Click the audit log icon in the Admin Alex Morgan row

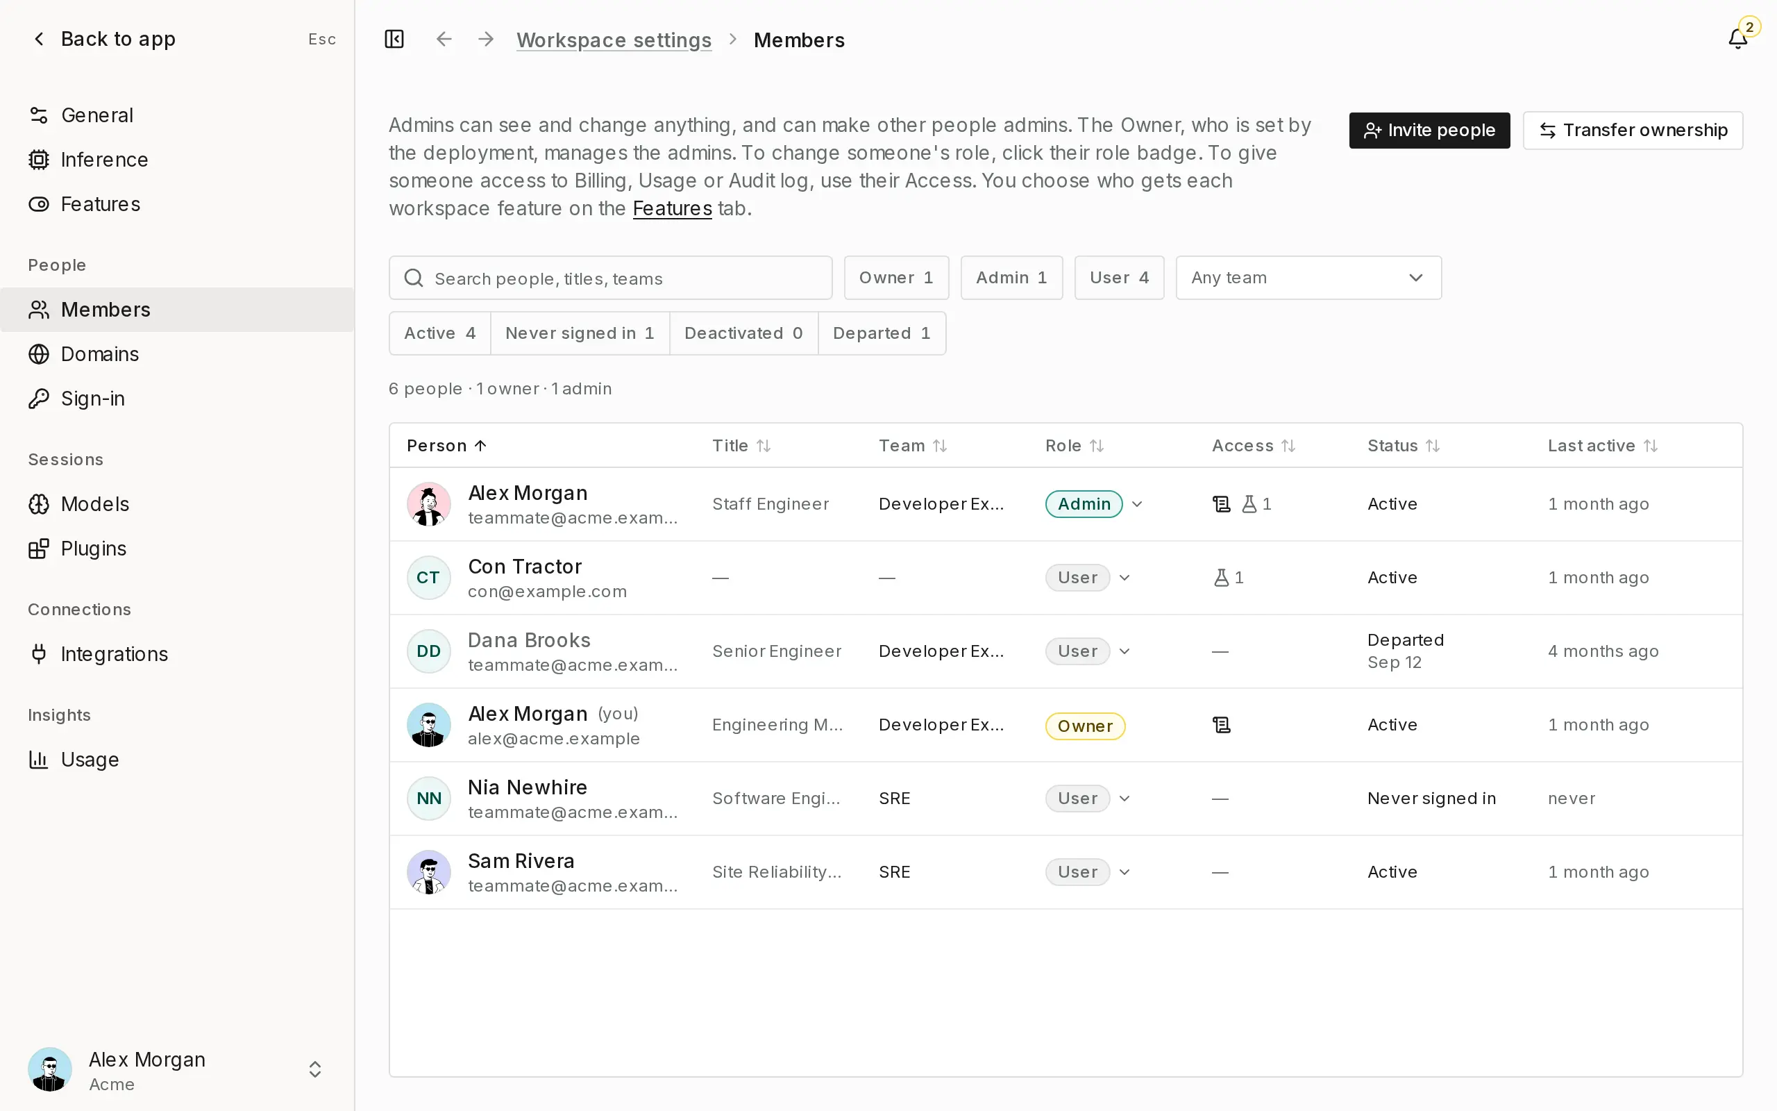[1221, 504]
